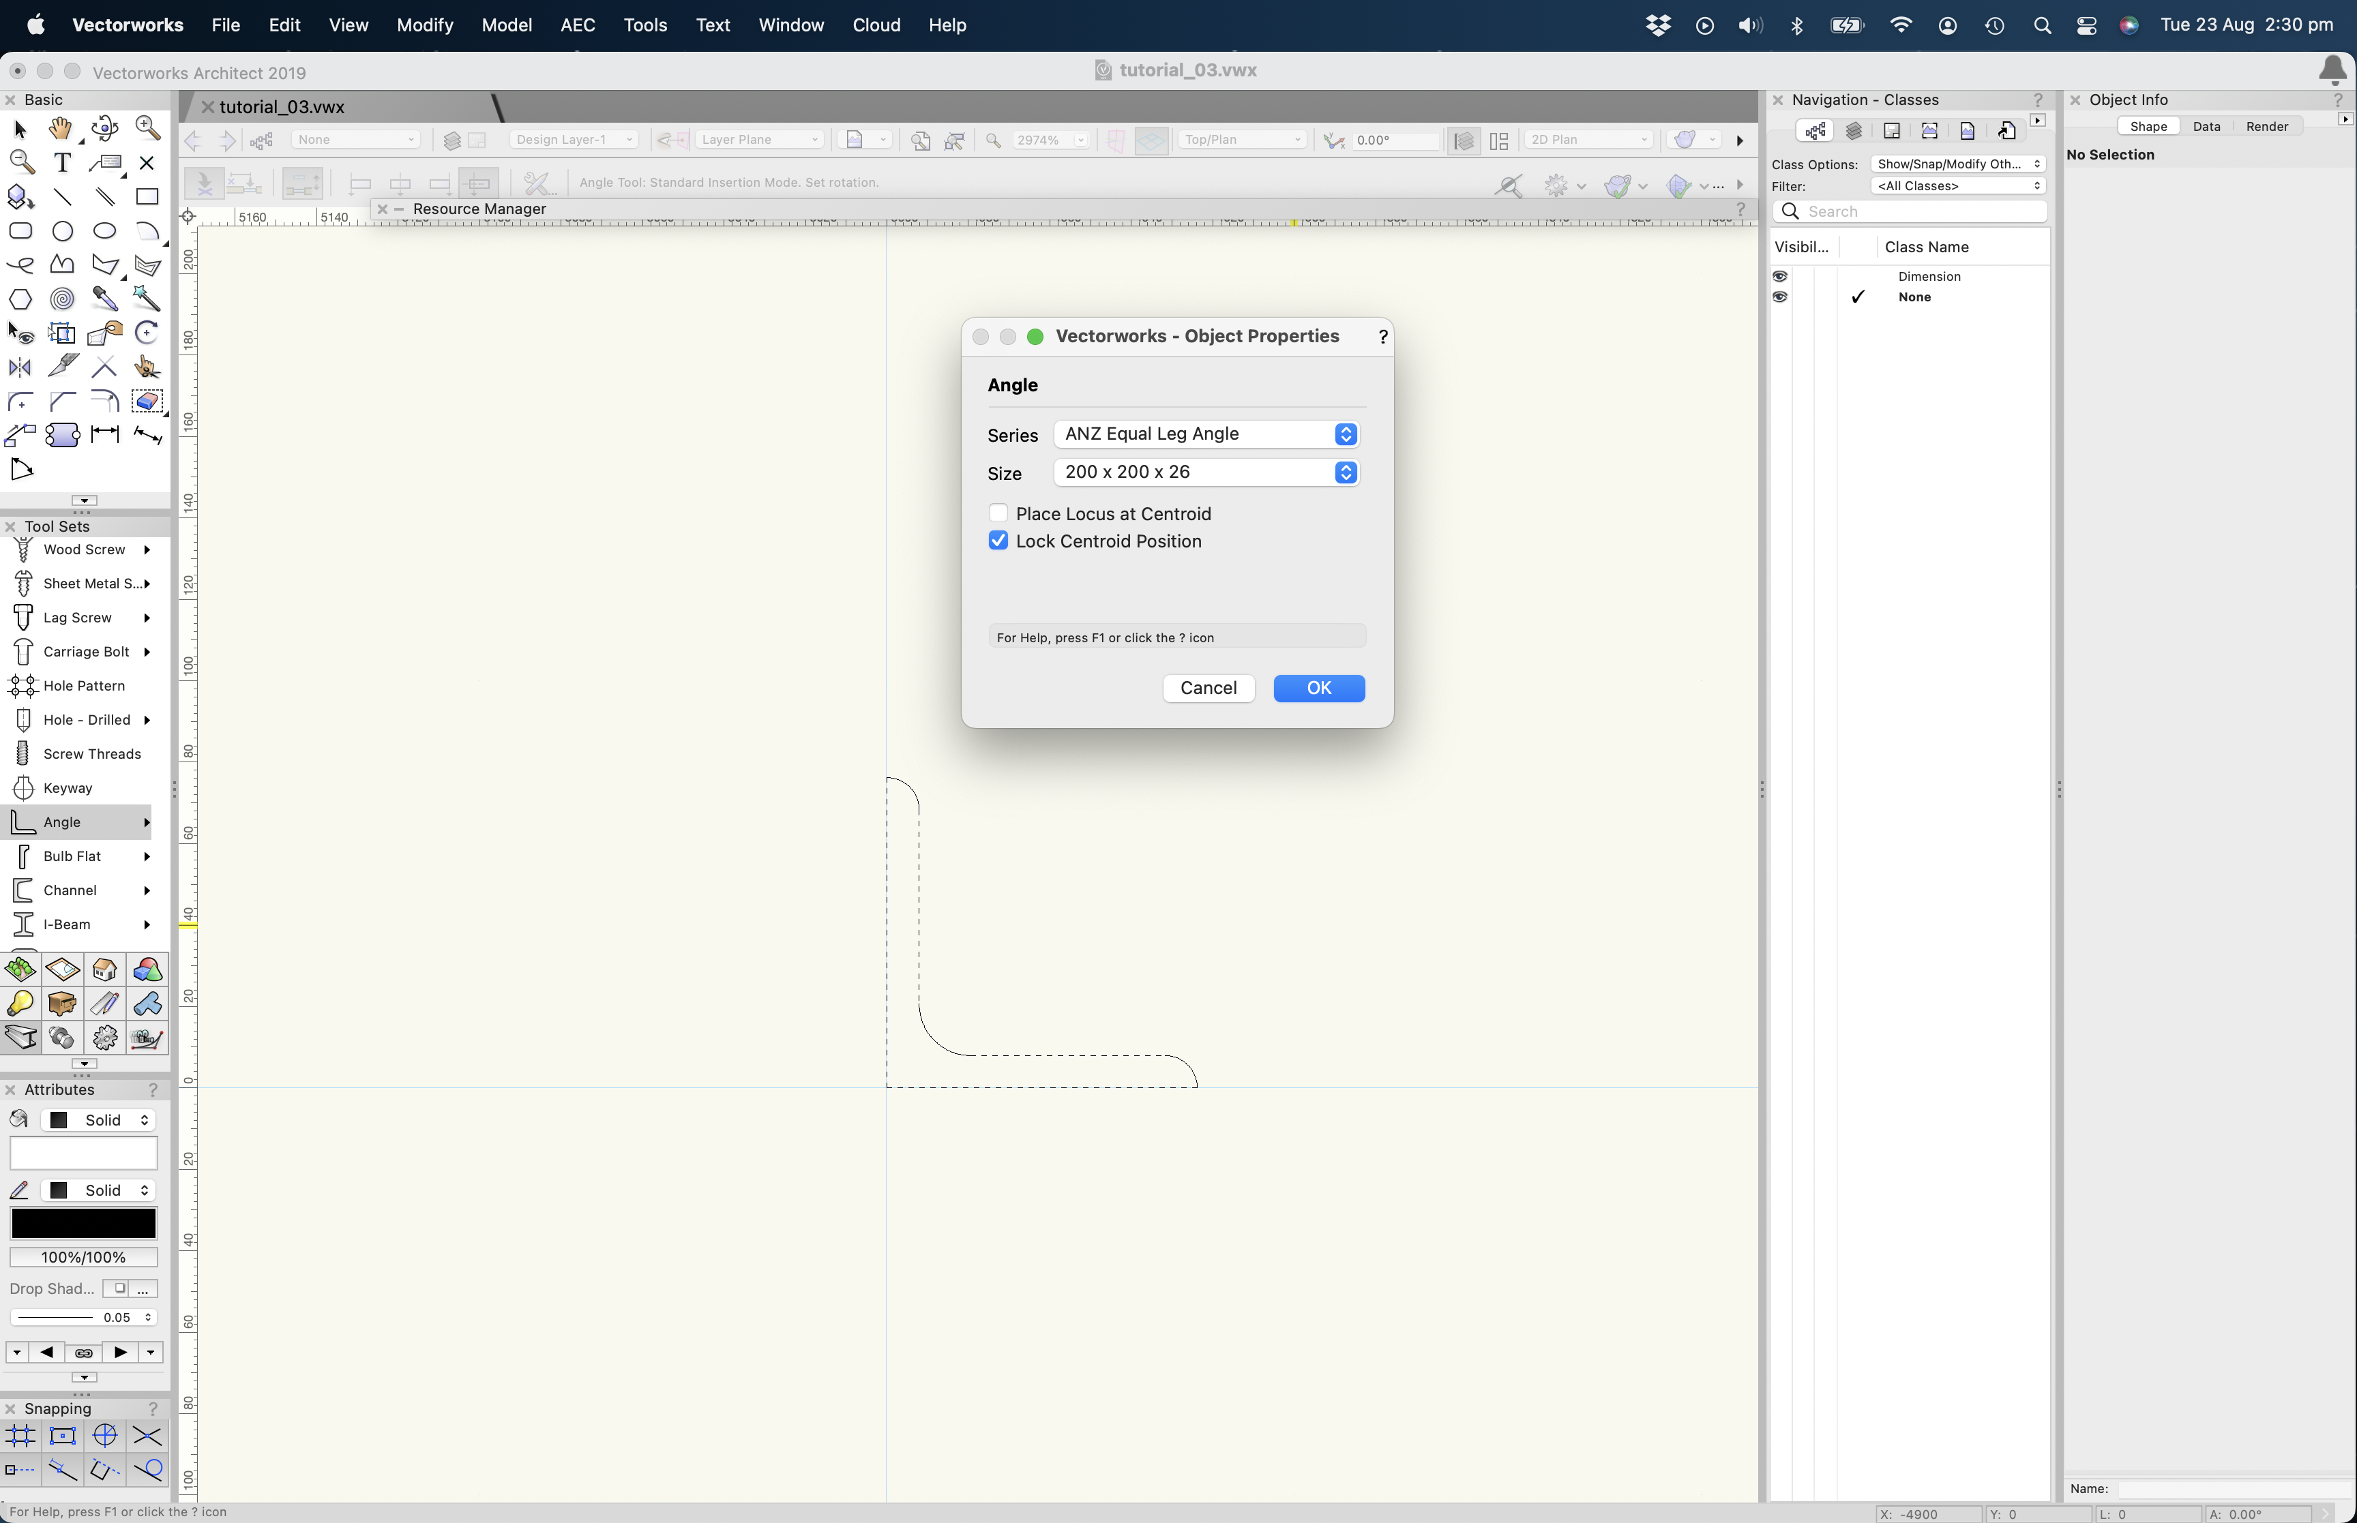The width and height of the screenshot is (2357, 1523).
Task: Expand the Class Options dropdown
Action: (1957, 164)
